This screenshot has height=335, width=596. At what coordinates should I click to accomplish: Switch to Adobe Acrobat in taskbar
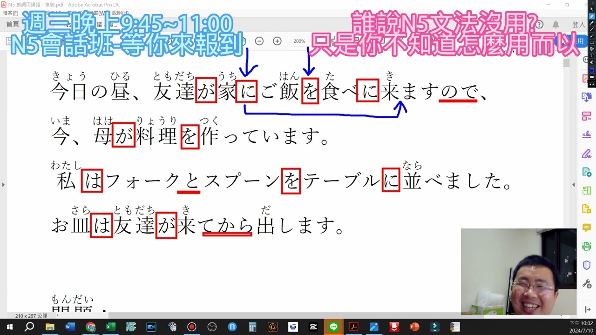click(354, 327)
